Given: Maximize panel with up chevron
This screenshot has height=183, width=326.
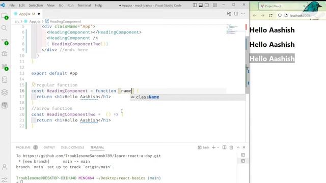Looking at the screenshot, I should (x=238, y=147).
